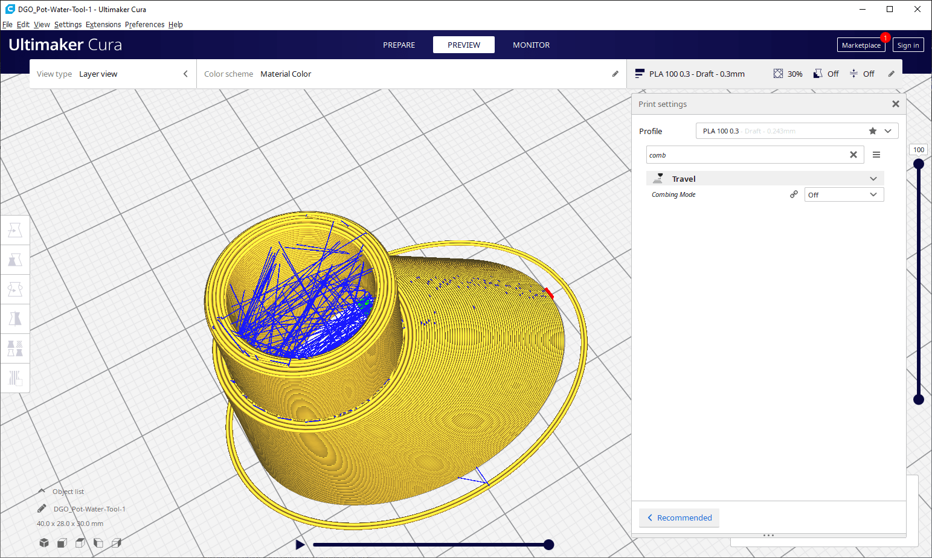Open the Profile dropdown
The width and height of the screenshot is (932, 558).
[x=797, y=131]
